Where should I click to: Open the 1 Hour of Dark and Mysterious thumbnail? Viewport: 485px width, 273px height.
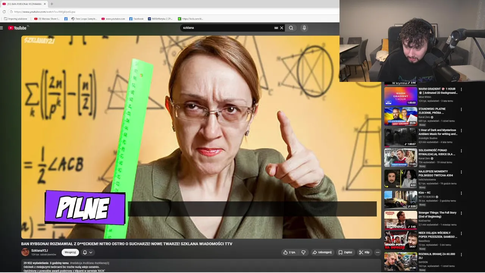[401, 137]
